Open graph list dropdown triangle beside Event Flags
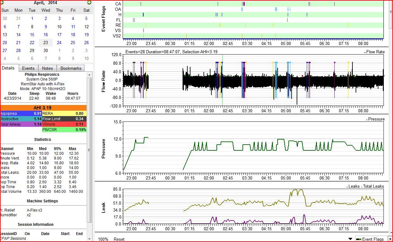The height and width of the screenshot is (242, 393). 350,239
